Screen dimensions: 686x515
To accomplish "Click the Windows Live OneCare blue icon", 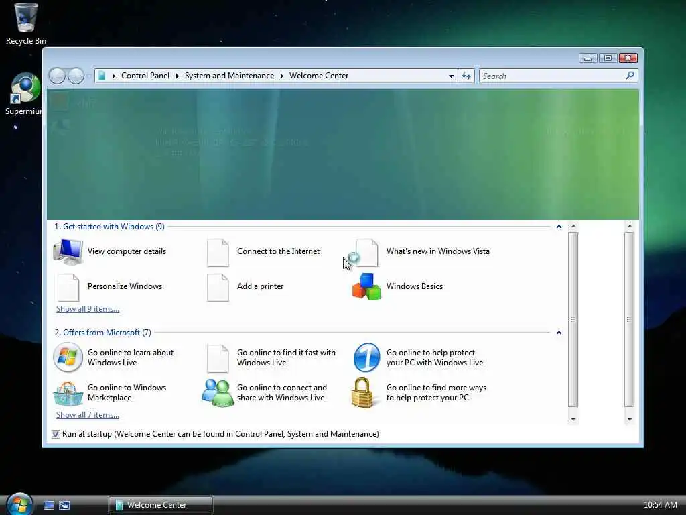I will tap(366, 357).
